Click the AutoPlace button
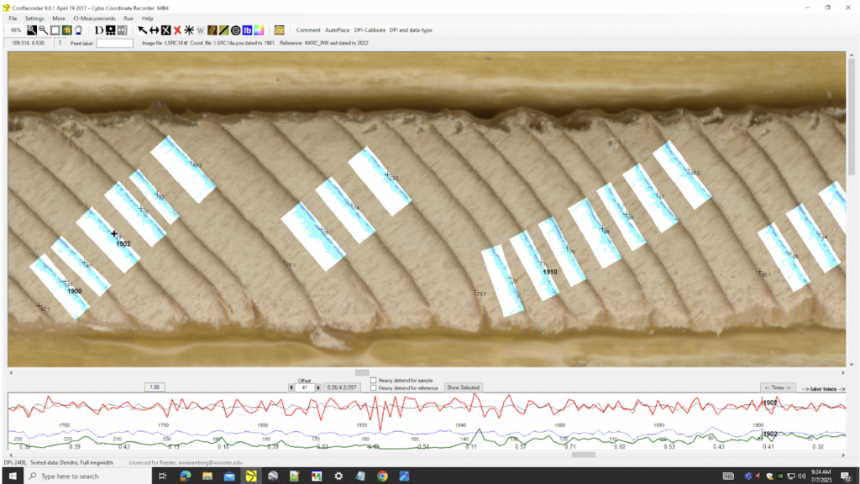 [338, 30]
